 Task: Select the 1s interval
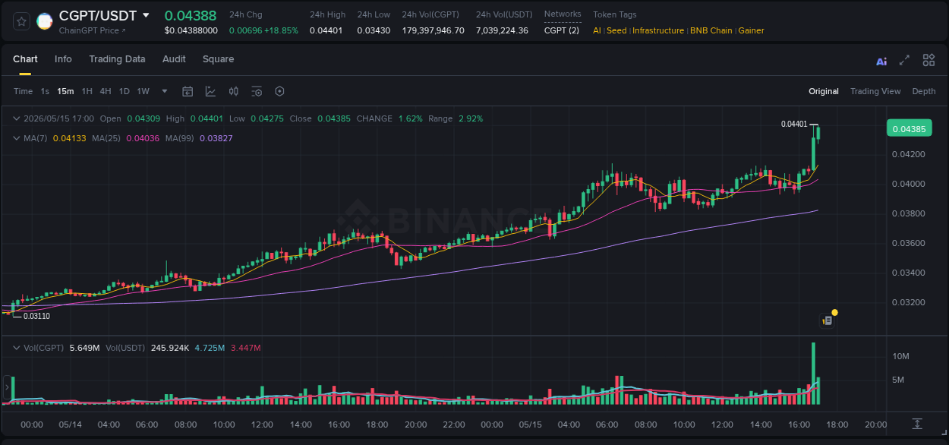[x=45, y=91]
